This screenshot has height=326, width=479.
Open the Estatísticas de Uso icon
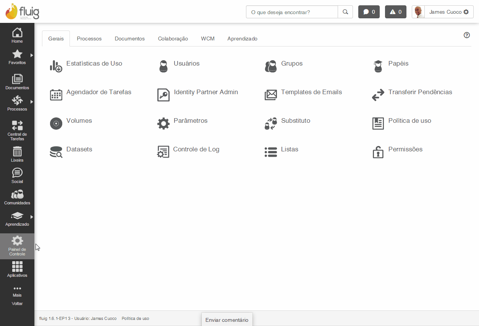coord(56,66)
